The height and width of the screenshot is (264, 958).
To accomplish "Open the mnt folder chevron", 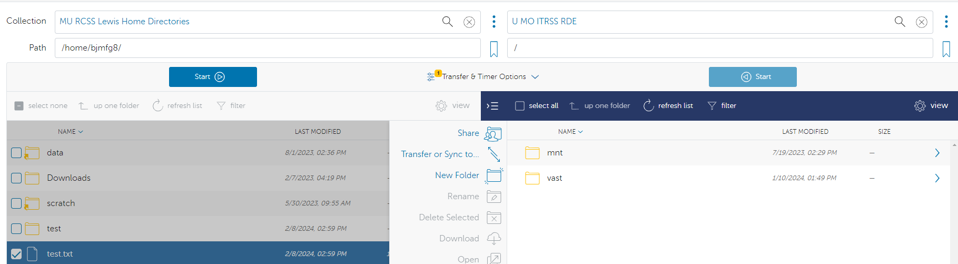I will click(x=937, y=153).
